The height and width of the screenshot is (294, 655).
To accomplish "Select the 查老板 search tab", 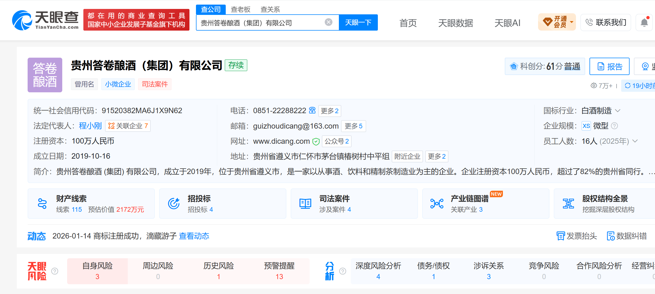I will pyautogui.click(x=241, y=9).
